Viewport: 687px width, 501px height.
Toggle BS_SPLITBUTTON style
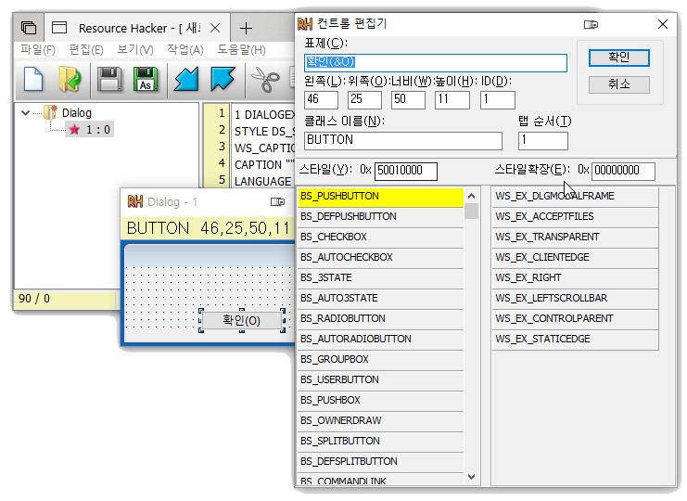click(380, 442)
